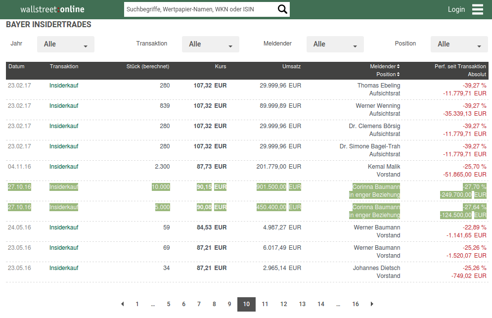
Task: Go to page 8
Action: point(214,304)
